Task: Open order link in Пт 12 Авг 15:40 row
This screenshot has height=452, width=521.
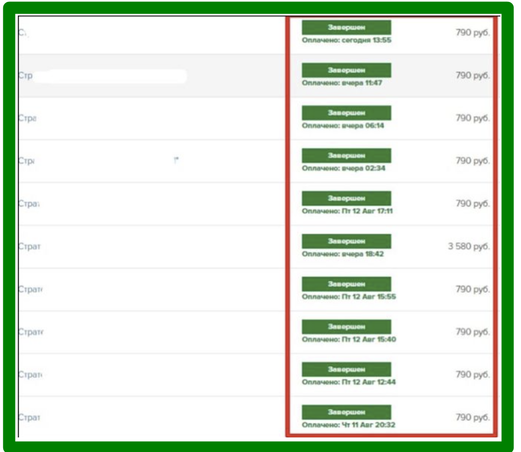Action: click(x=31, y=332)
